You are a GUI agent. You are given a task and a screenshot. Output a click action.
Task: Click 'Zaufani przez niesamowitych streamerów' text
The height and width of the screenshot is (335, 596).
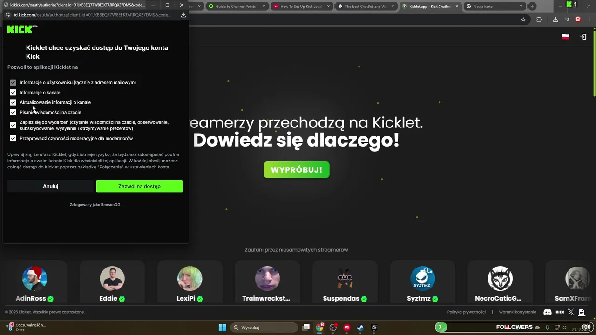[x=297, y=250]
